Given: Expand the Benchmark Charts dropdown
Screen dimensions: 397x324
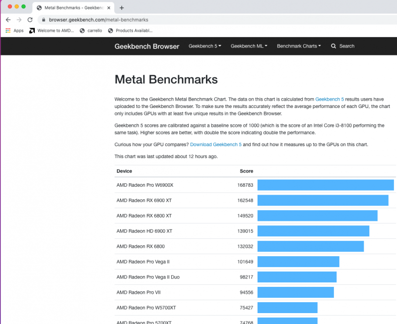Looking at the screenshot, I should [298, 46].
